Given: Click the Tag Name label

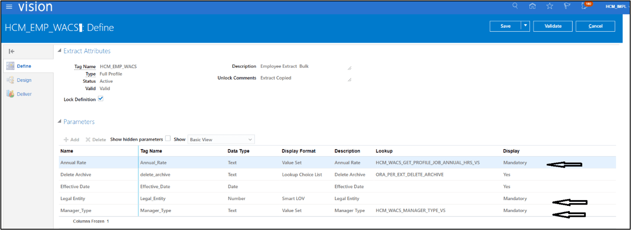Looking at the screenshot, I should click(84, 66).
